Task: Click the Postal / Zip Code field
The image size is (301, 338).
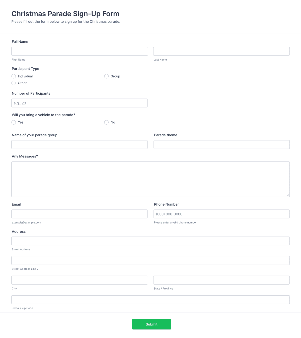Action: (x=150, y=299)
